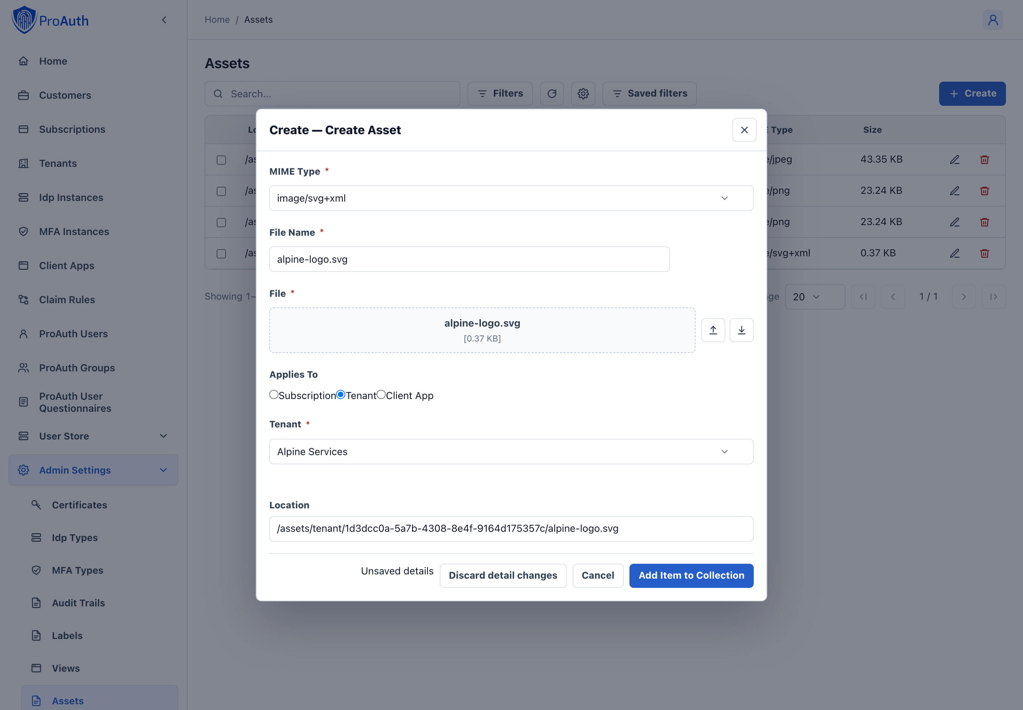Delete the 43.35 KB asset row
1023x710 pixels.
(984, 160)
